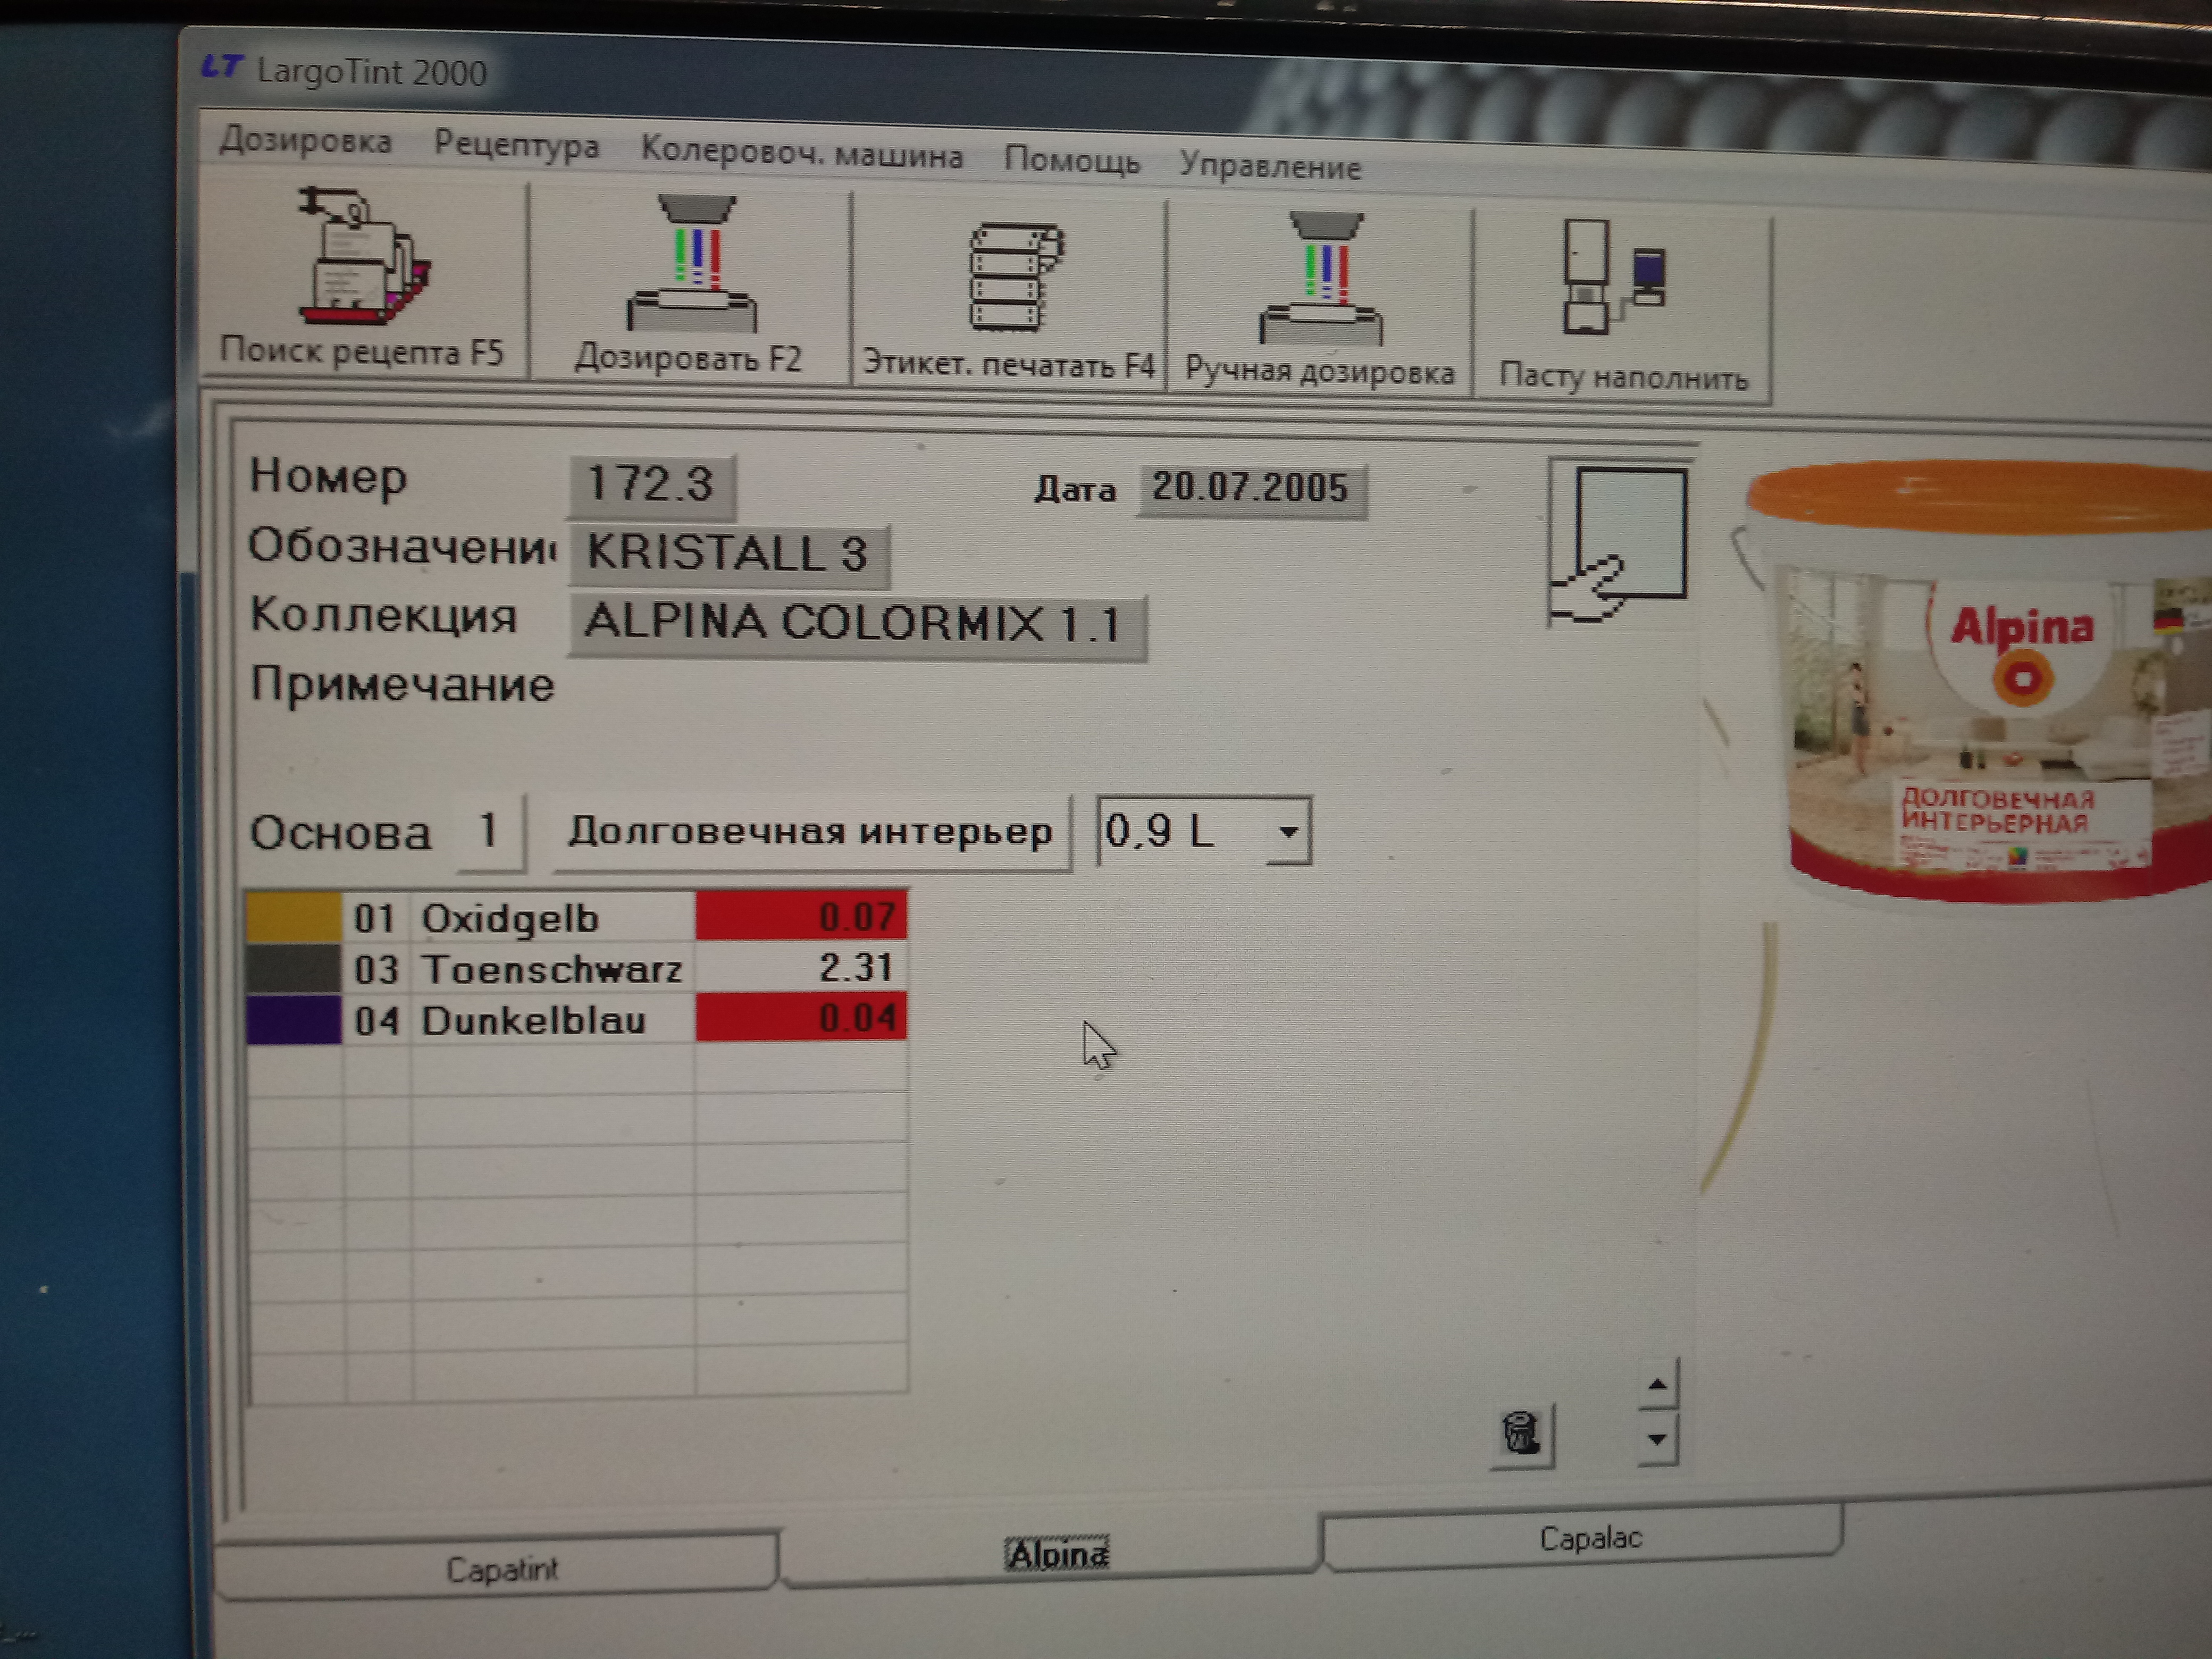Expand the 0,9 L volume dropdown
The image size is (2212, 1659).
1288,832
